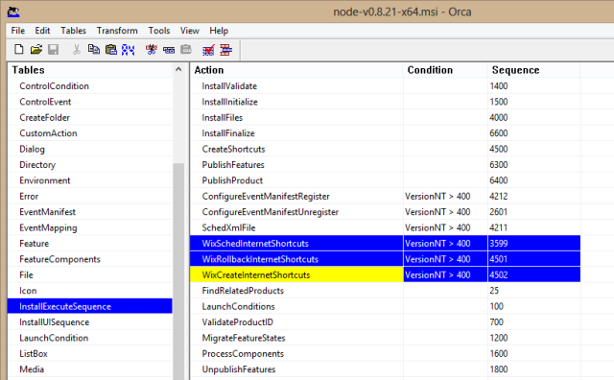Select the EventMapping table
Viewport: 614px width, 380px height.
click(x=48, y=227)
